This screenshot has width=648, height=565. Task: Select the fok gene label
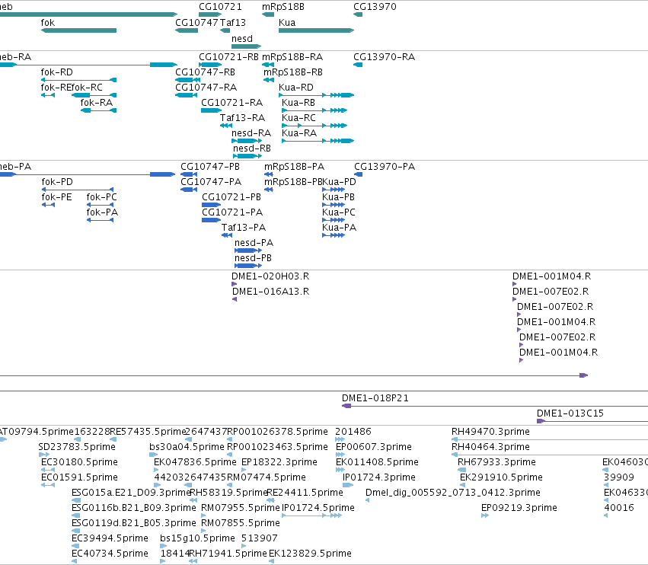coord(47,23)
